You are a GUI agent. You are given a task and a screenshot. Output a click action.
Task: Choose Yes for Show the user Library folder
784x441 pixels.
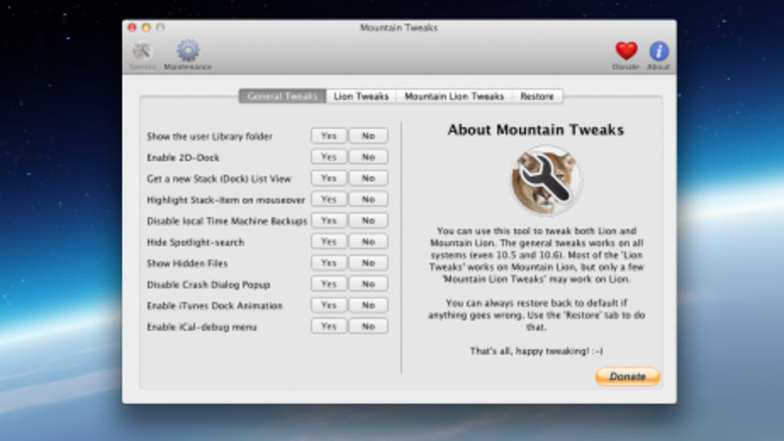pyautogui.click(x=328, y=135)
